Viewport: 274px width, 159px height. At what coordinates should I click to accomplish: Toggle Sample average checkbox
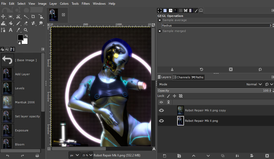pos(160,20)
